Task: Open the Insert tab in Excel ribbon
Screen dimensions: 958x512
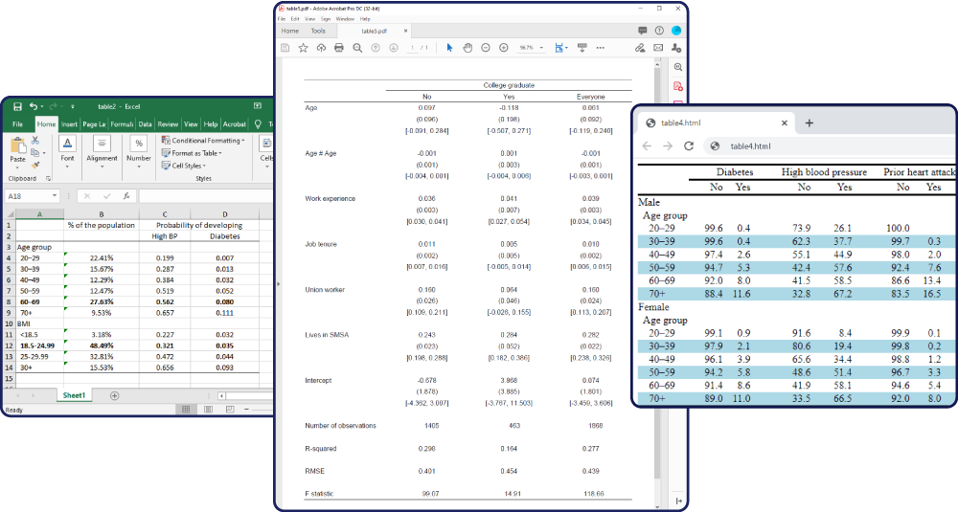Action: pos(69,124)
